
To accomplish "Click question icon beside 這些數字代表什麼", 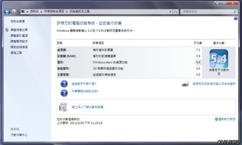I will pyautogui.click(x=64, y=84).
